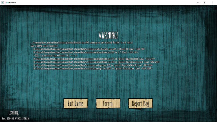Click the traceback line with mainfunctions.lua:178
Image resolution: width=217 pixels, height=122 pixels.
click(x=94, y=59)
